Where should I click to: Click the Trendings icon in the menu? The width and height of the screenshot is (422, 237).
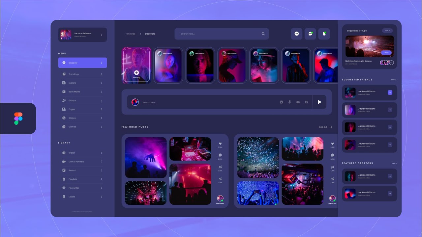[x=64, y=74]
